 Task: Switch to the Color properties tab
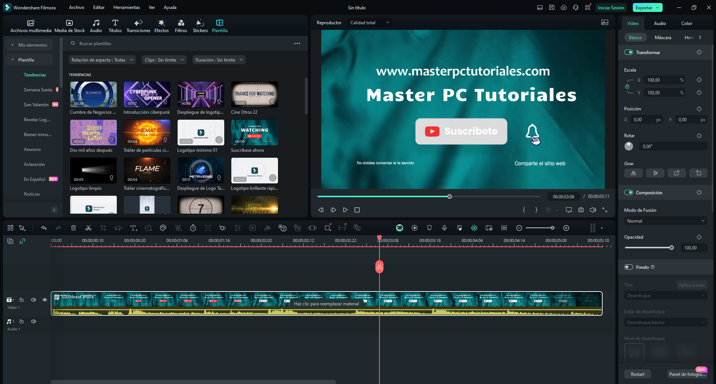[x=687, y=23]
